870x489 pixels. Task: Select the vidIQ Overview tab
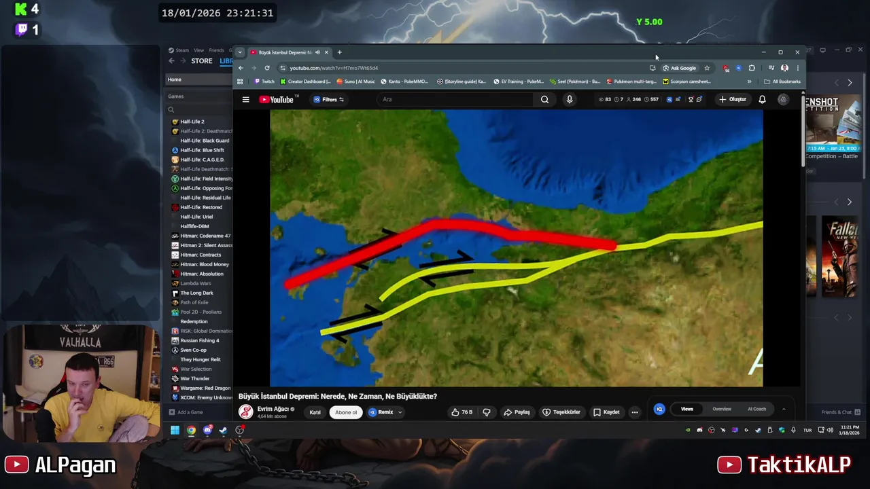722,409
